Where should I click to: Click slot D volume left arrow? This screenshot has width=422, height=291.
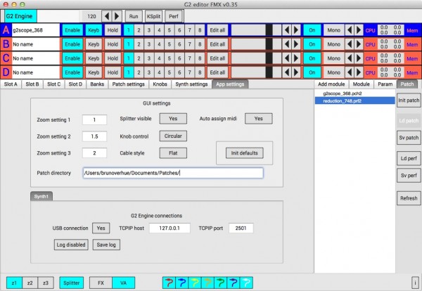[x=287, y=72]
